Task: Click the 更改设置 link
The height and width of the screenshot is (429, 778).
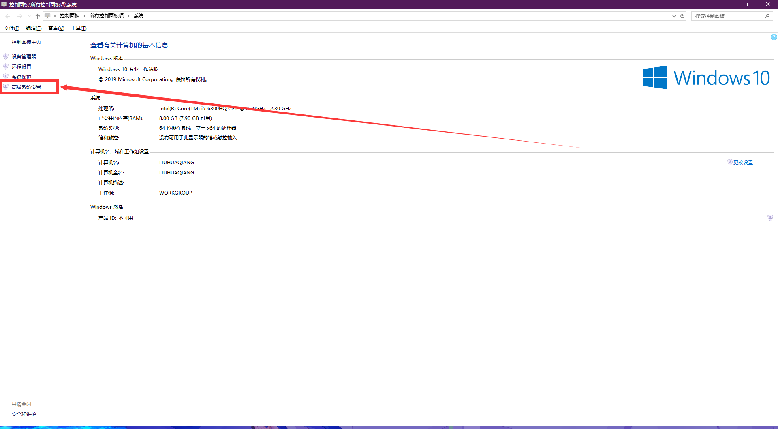Action: pyautogui.click(x=743, y=163)
